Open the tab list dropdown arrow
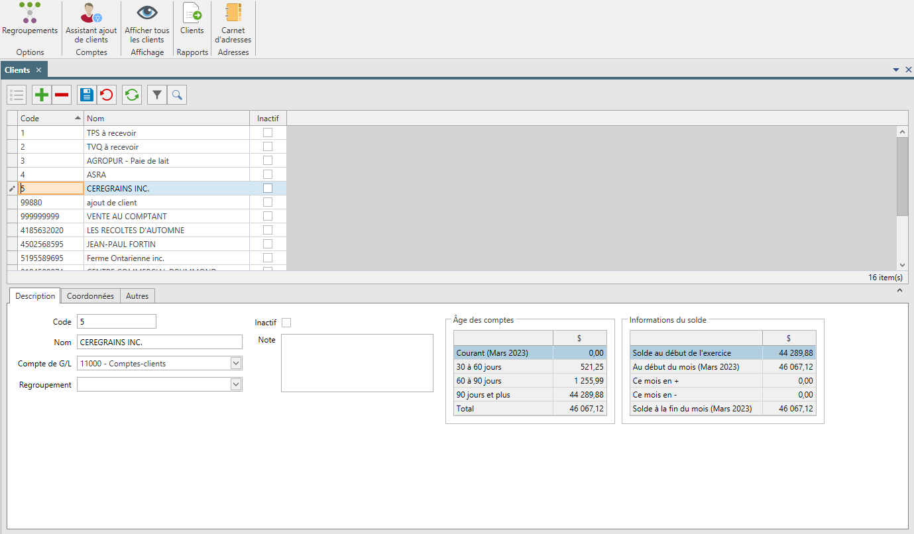This screenshot has width=914, height=534. click(896, 70)
